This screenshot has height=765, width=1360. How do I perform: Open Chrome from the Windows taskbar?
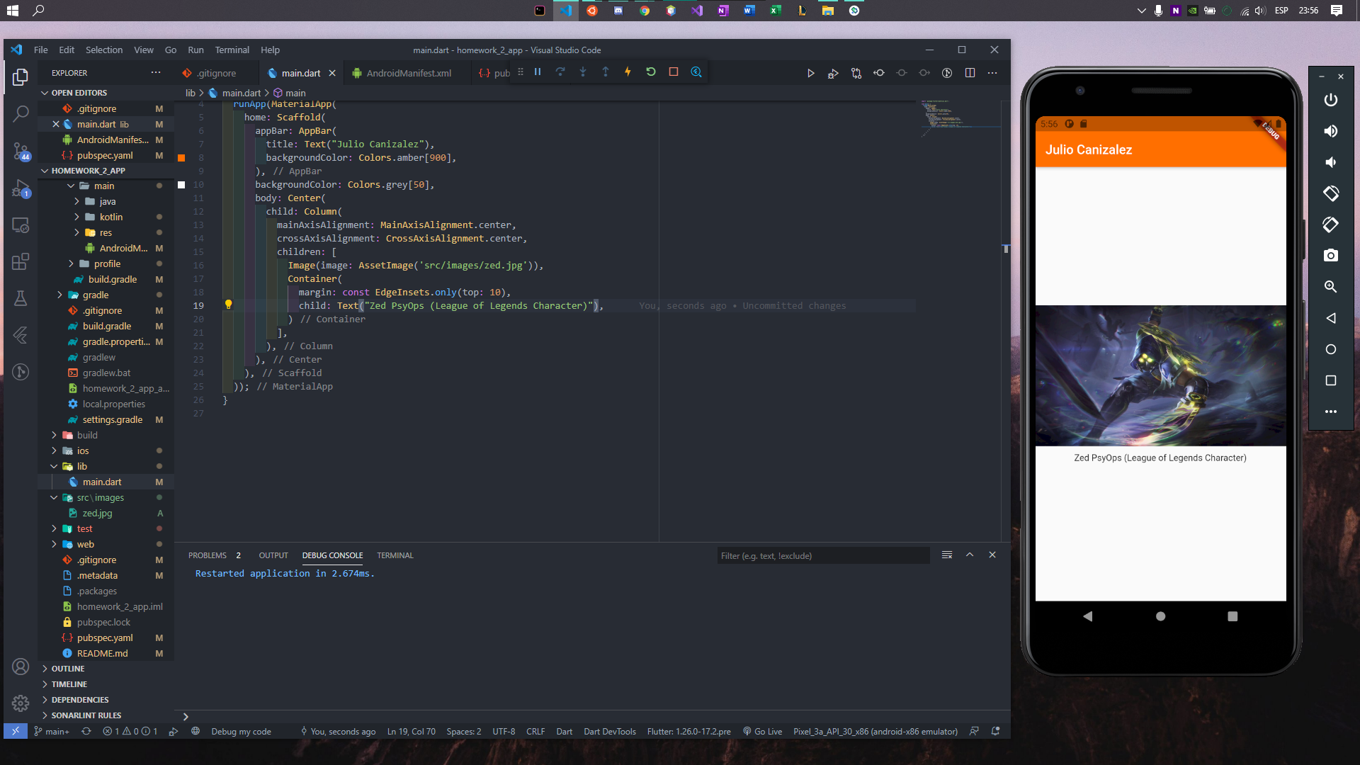[645, 11]
